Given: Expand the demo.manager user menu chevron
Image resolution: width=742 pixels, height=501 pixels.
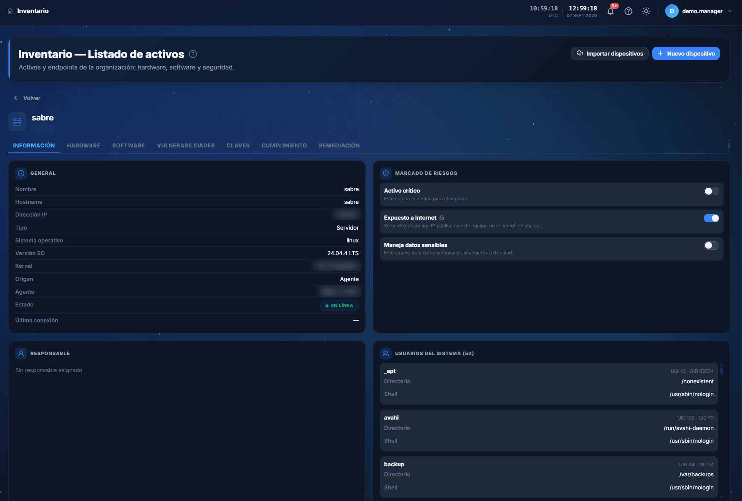Looking at the screenshot, I should click(x=730, y=11).
